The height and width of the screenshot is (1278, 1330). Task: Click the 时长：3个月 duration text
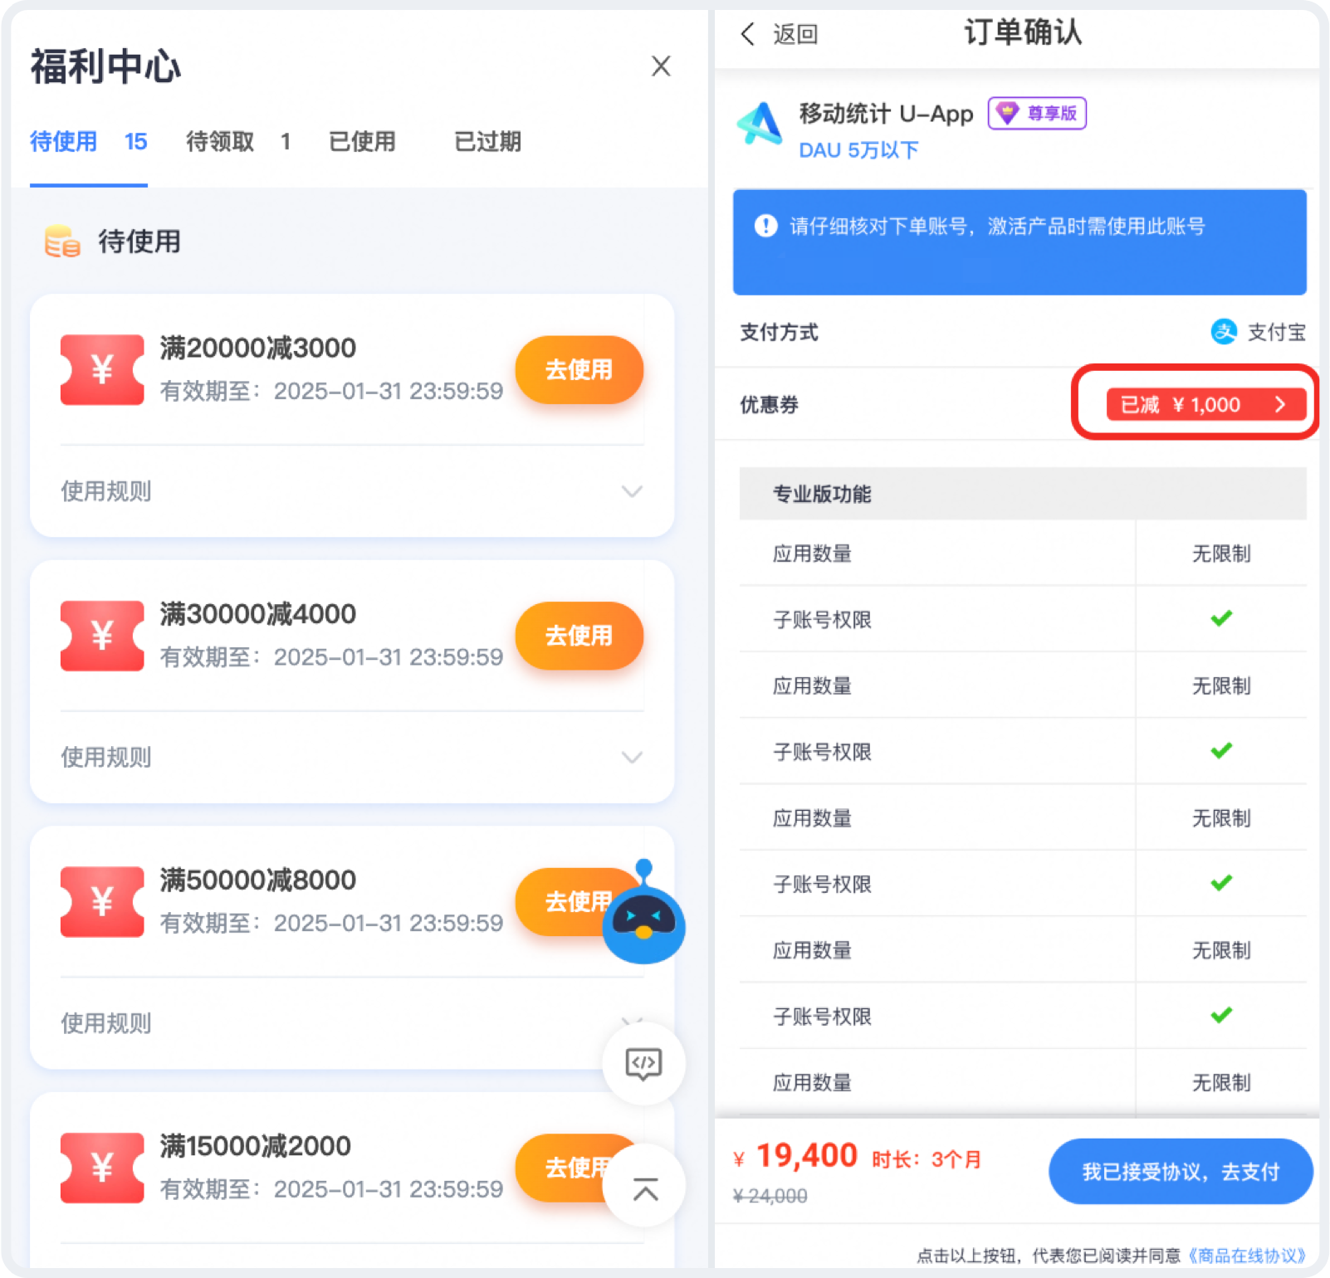(x=927, y=1159)
